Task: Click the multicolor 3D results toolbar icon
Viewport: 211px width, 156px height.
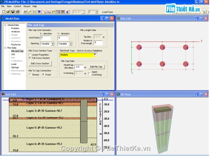Action: point(53,12)
